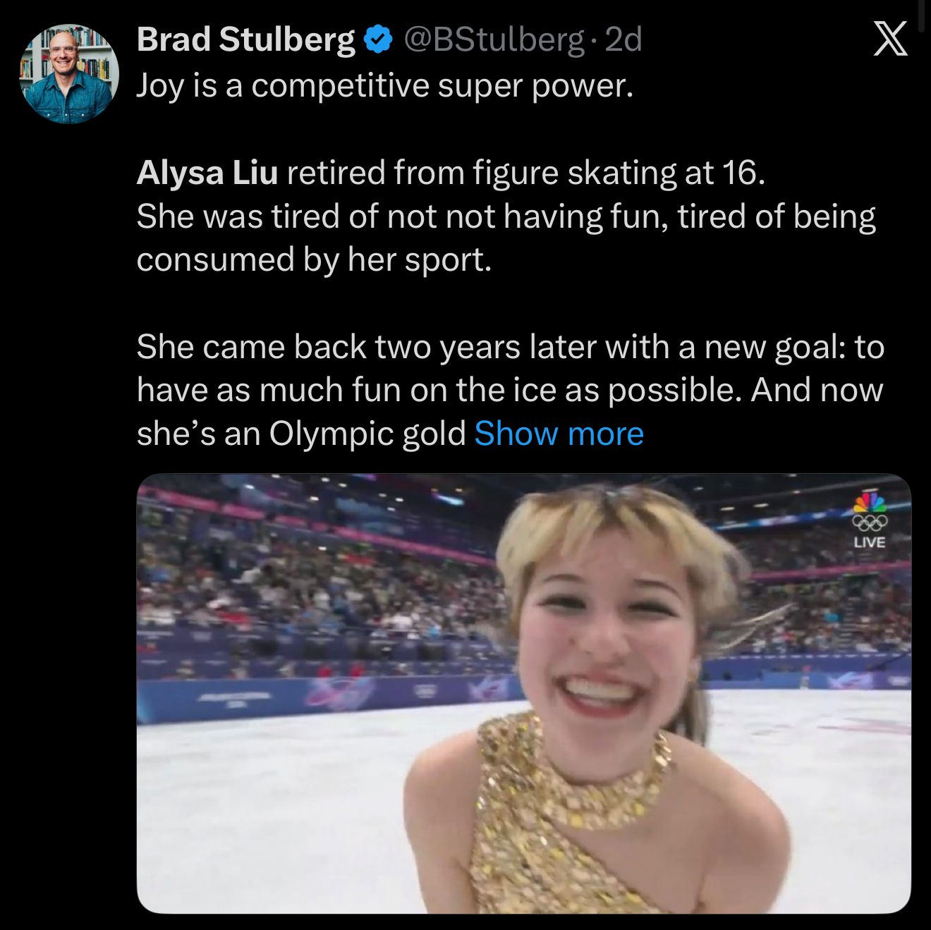
Task: Click the line "Joy is a competitive super power."
Action: [x=385, y=86]
